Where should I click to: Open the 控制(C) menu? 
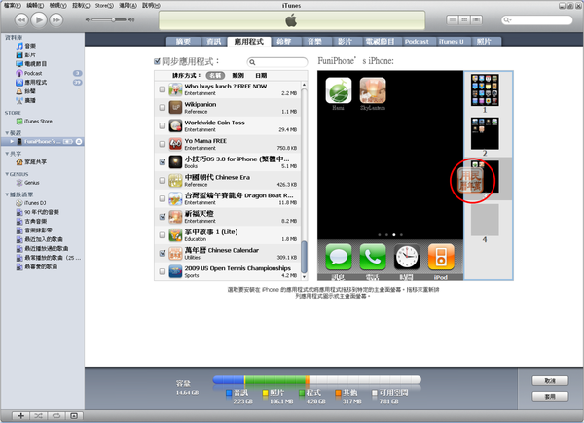point(81,5)
